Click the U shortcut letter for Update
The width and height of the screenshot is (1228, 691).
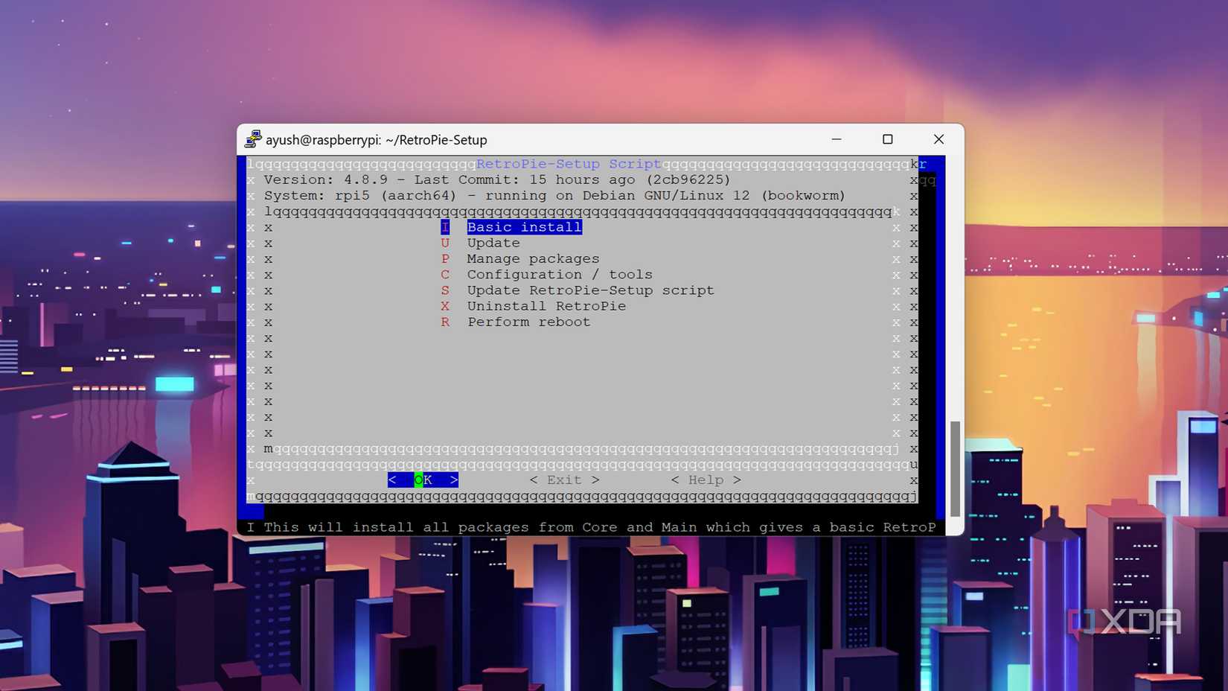pos(445,243)
